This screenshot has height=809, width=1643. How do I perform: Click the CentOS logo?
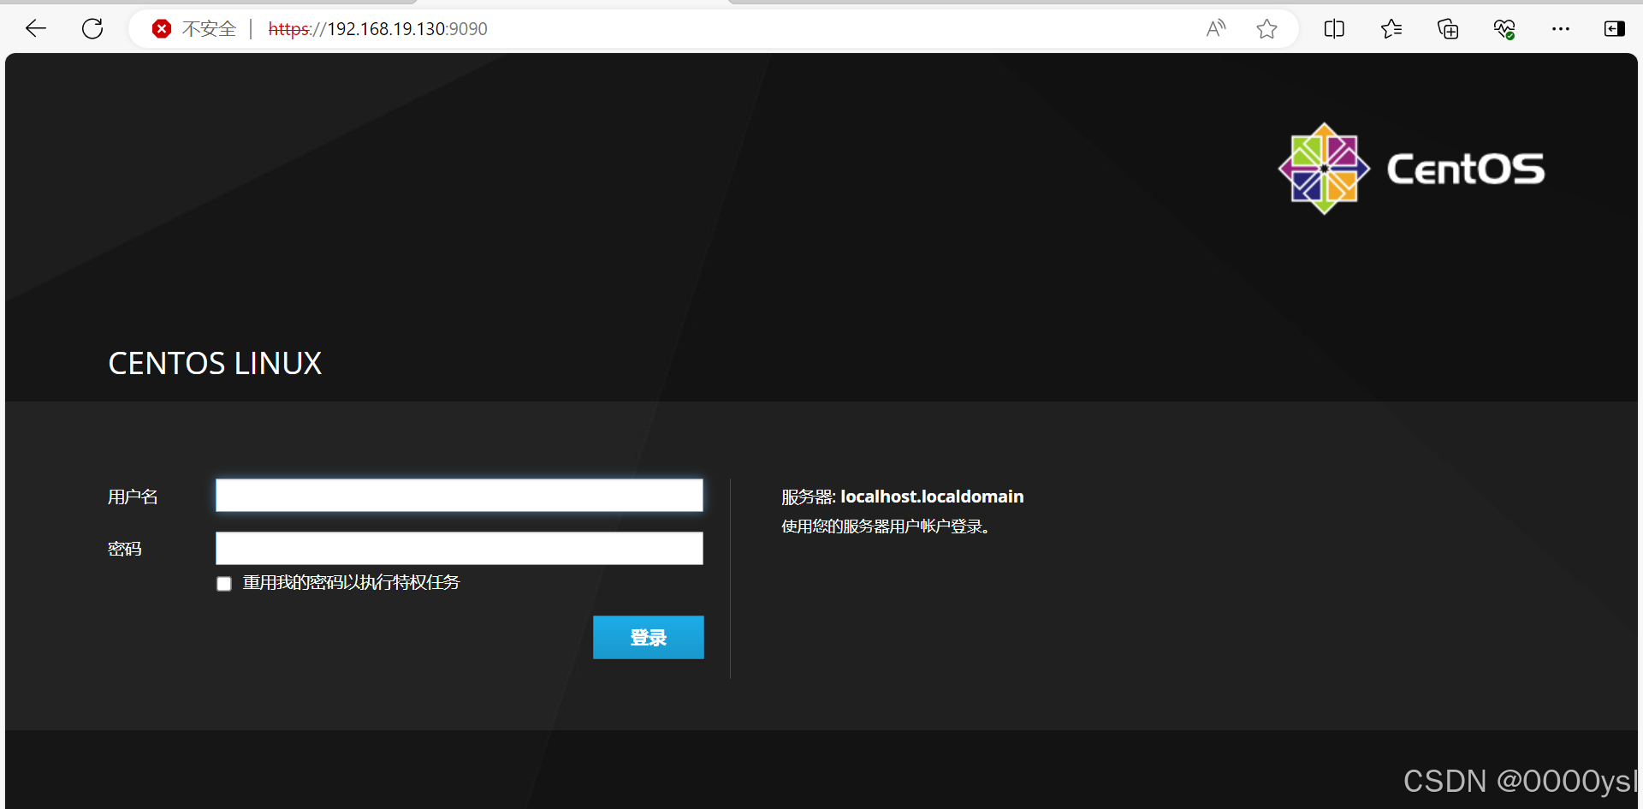(x=1323, y=168)
